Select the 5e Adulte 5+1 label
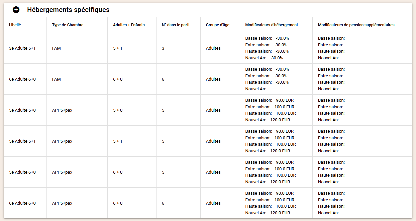Screen dimensions: 416x221 (x=22, y=141)
